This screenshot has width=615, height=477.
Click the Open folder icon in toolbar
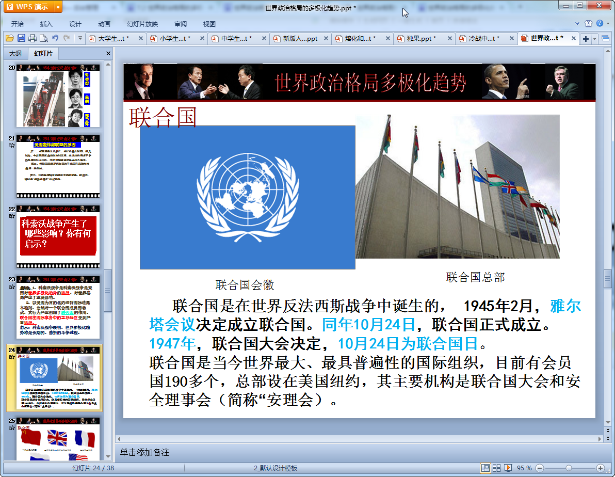coord(10,38)
